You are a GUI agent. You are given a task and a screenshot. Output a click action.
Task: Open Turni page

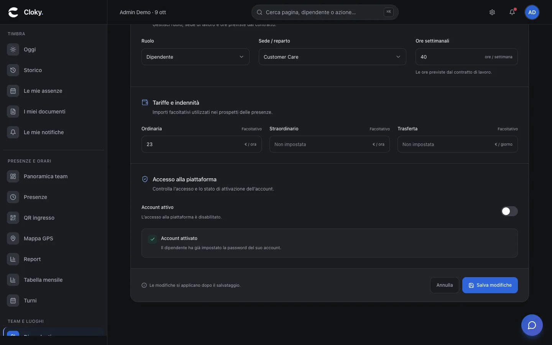(x=53, y=301)
